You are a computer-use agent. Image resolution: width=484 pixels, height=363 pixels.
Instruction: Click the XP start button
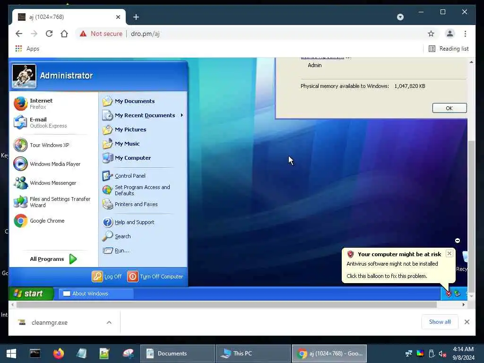31,294
